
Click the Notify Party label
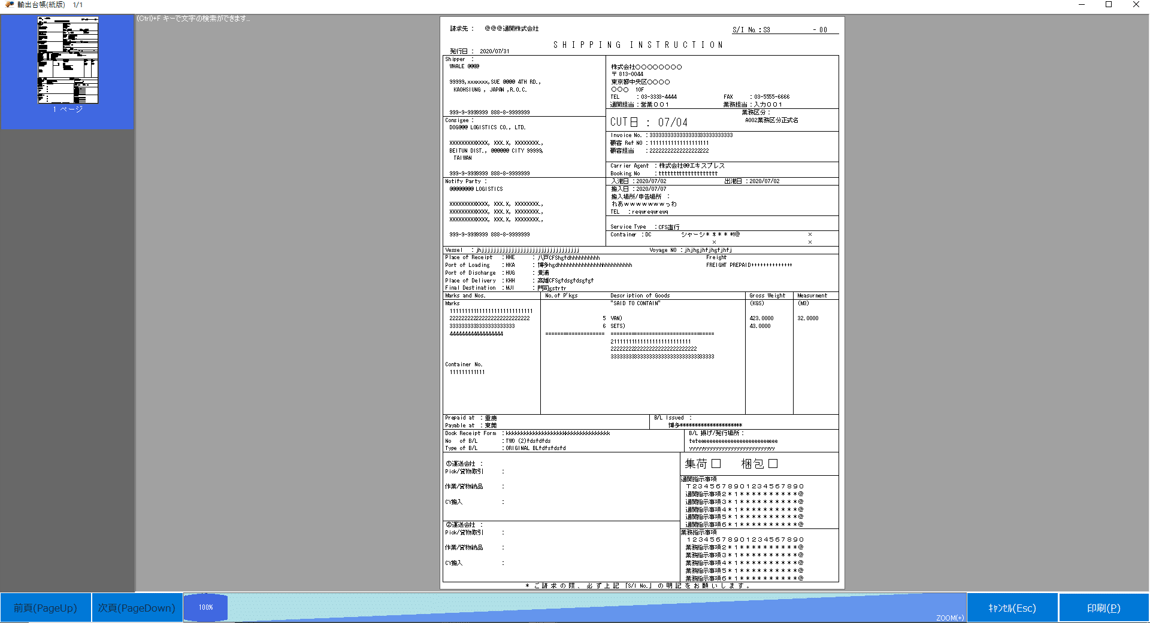pos(466,181)
